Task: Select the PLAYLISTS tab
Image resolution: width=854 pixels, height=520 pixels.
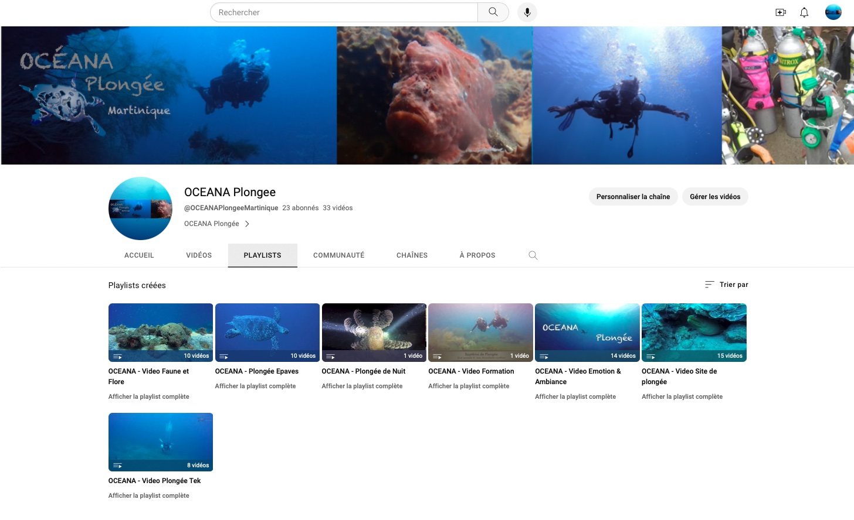Action: click(x=263, y=255)
